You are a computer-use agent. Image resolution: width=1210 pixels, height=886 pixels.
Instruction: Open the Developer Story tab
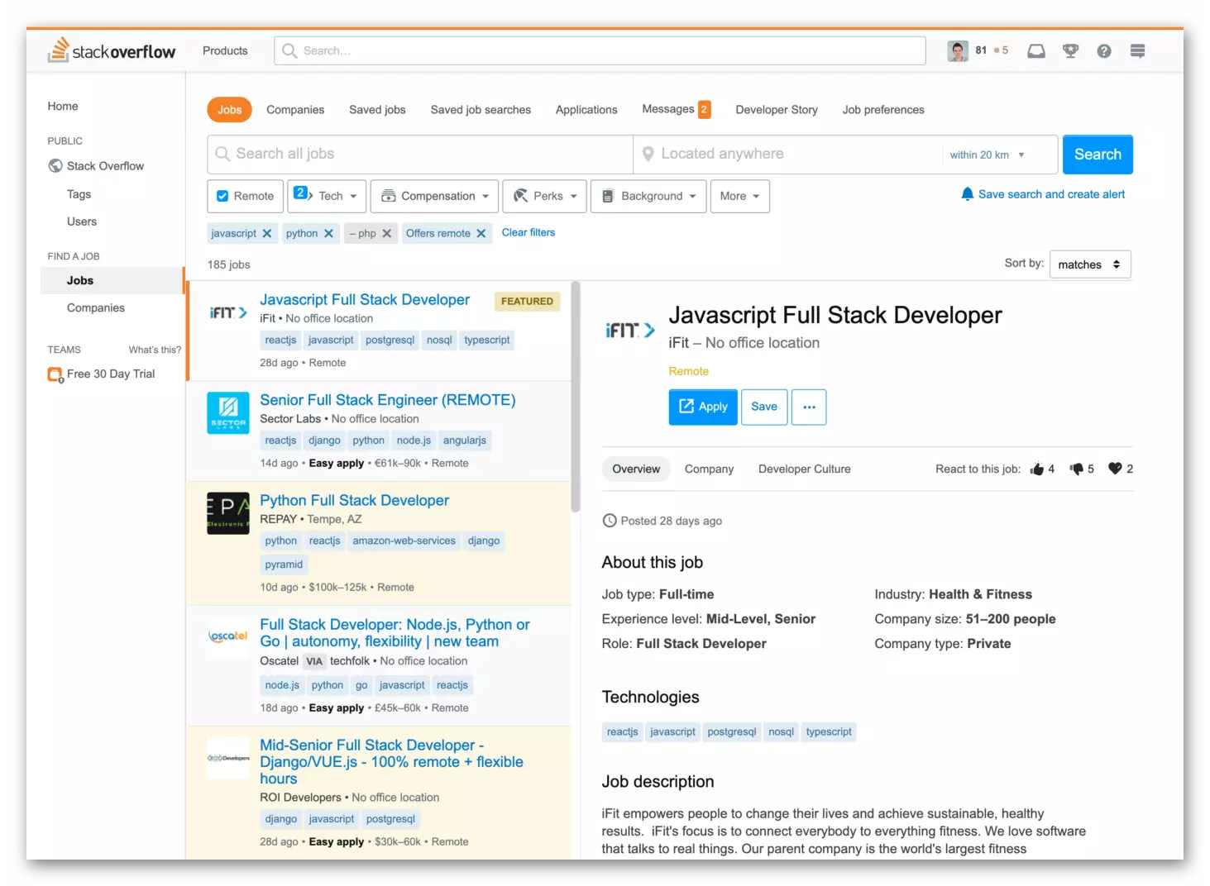pos(777,110)
